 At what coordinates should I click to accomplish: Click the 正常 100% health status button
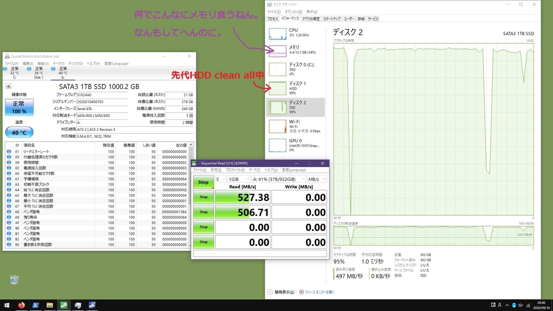point(19,107)
